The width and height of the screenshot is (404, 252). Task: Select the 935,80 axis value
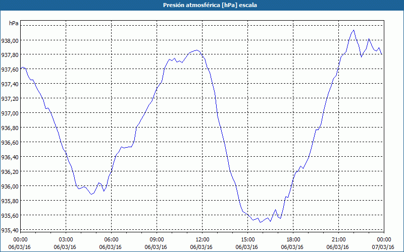pos(10,201)
